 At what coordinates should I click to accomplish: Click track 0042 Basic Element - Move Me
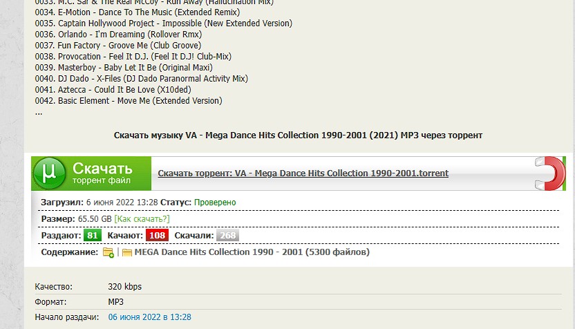[129, 100]
